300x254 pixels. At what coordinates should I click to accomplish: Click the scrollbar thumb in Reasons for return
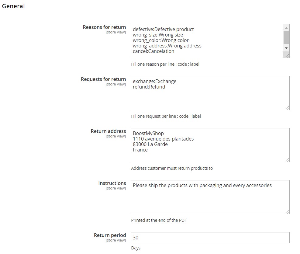286,37
